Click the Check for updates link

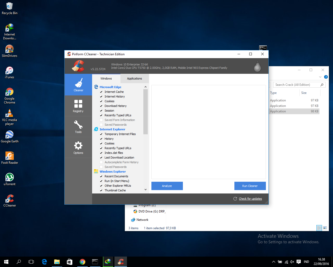(x=250, y=199)
